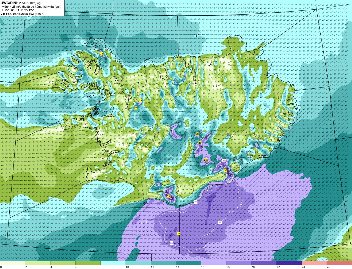352x269 pixels.
Task: Select the 2–4 m/s light lime legend segment
Action: tap(38, 263)
